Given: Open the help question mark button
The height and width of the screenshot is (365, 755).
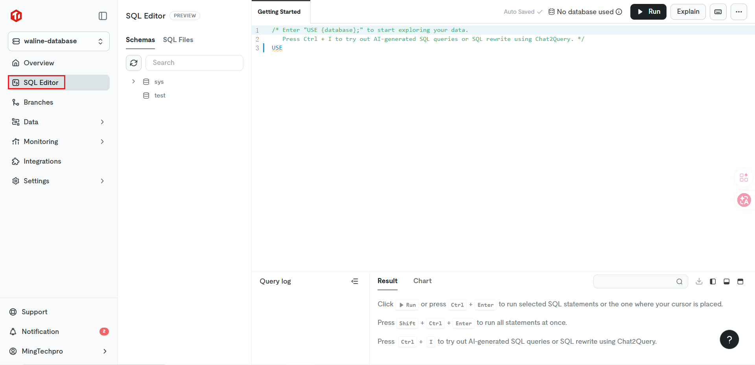Looking at the screenshot, I should (729, 339).
